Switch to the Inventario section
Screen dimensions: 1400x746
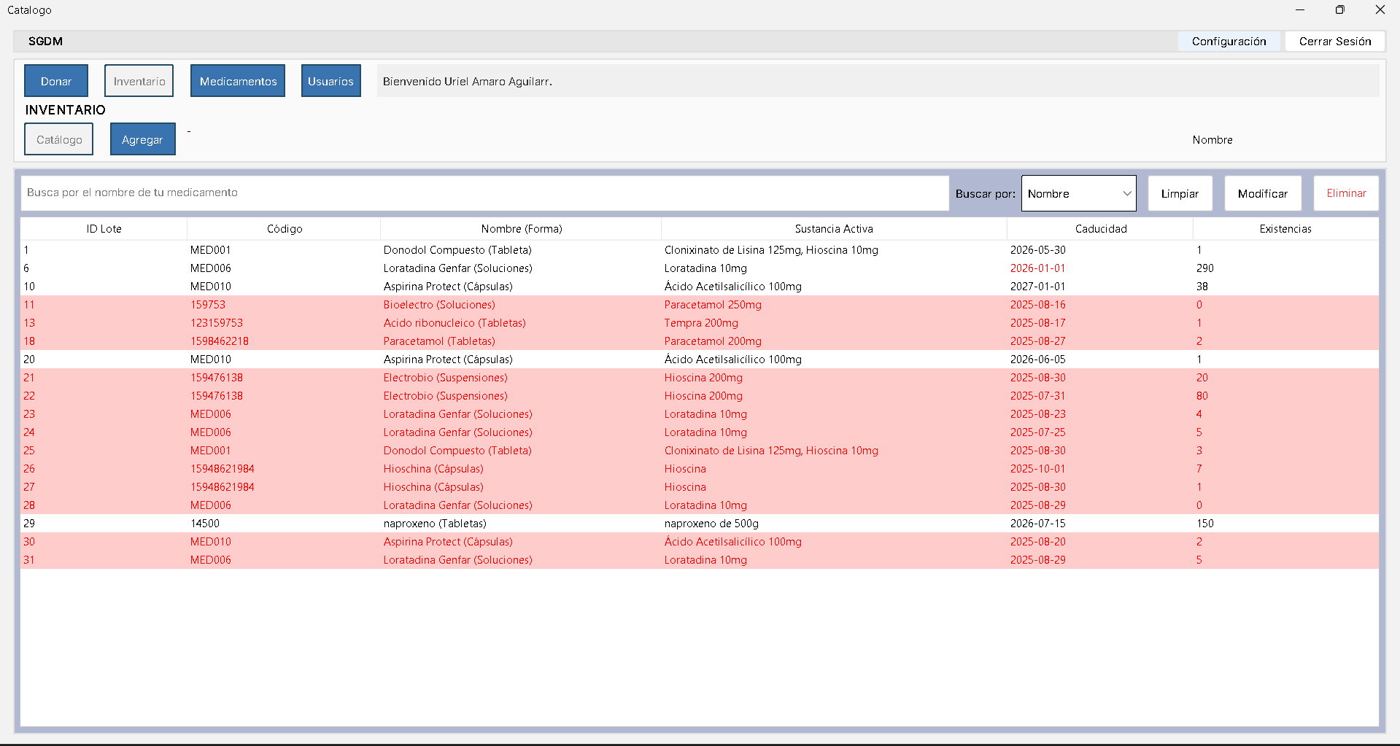click(x=139, y=81)
